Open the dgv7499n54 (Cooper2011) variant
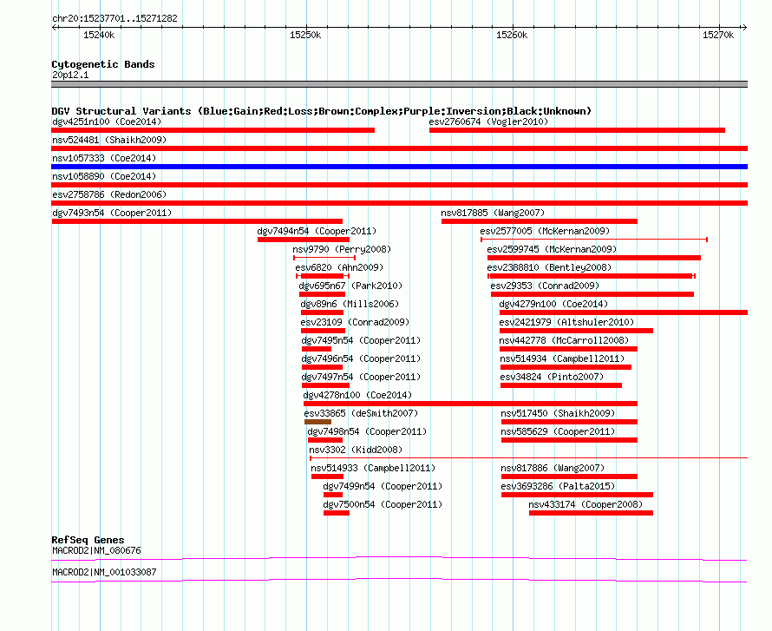Viewport: 772px width, 631px height. (383, 486)
